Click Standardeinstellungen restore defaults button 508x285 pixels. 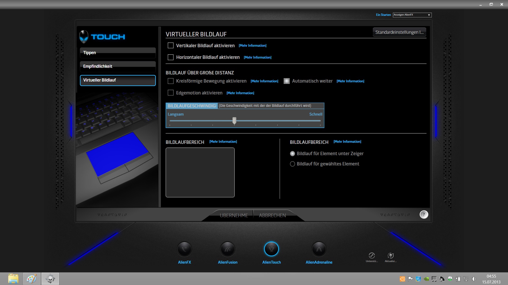[399, 32]
